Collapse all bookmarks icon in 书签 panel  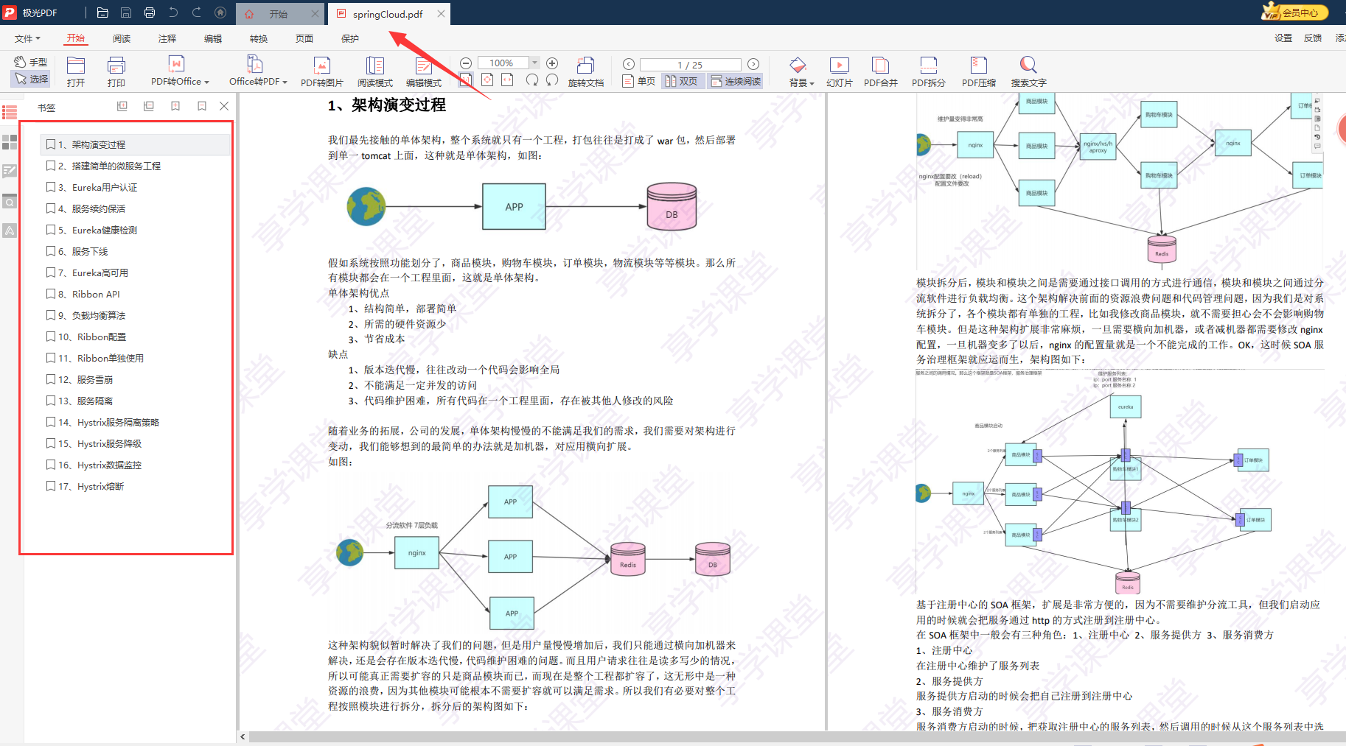pos(149,106)
